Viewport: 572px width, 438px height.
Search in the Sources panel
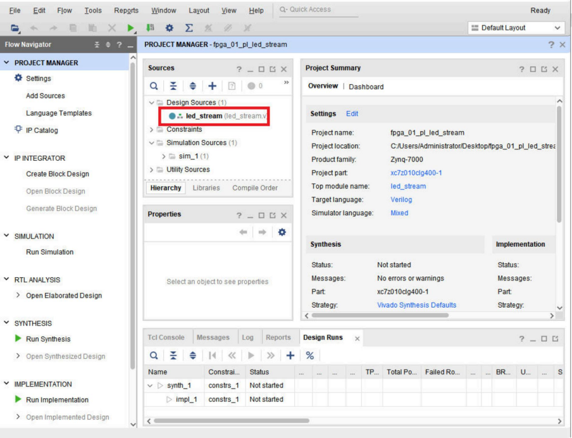(154, 86)
